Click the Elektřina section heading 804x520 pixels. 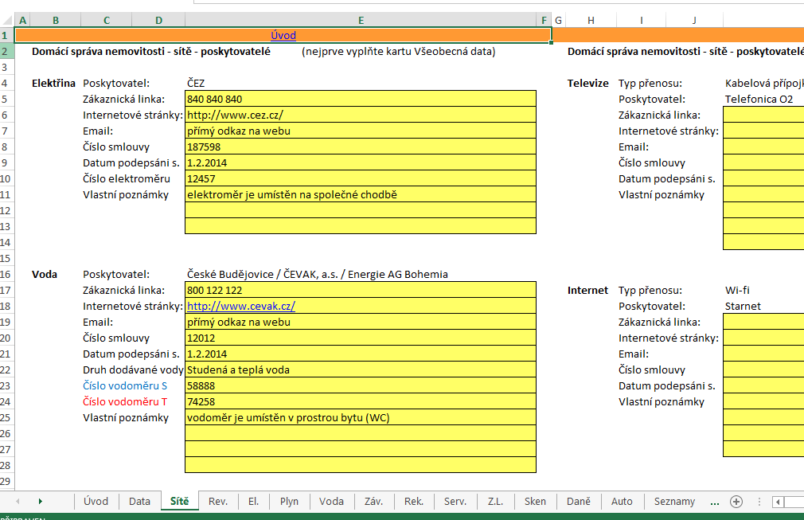tap(53, 83)
